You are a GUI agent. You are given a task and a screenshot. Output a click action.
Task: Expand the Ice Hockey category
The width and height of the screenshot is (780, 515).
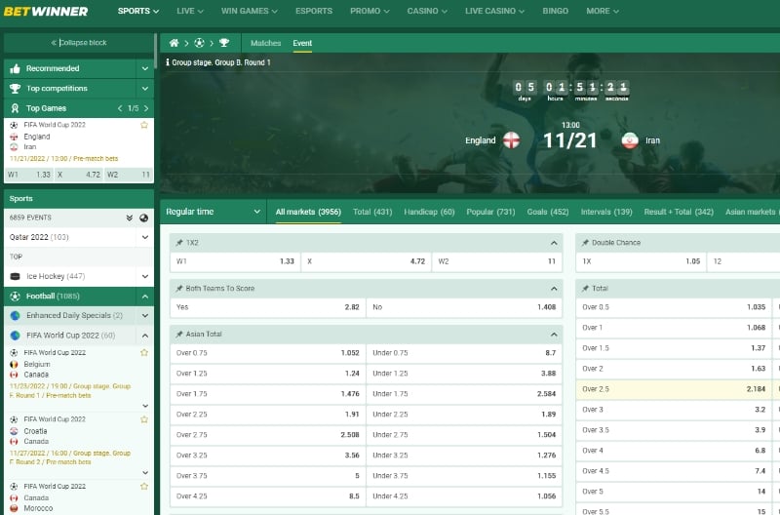(144, 276)
